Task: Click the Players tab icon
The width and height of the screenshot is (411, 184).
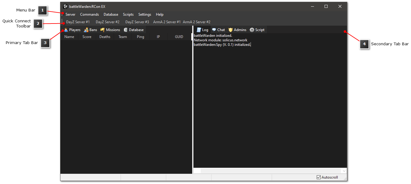Action: pyautogui.click(x=66, y=30)
